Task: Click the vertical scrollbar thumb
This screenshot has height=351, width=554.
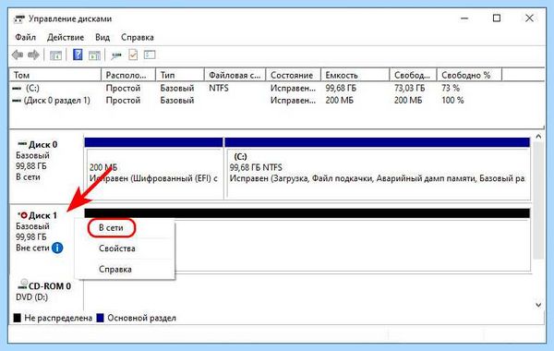Action: [x=538, y=200]
